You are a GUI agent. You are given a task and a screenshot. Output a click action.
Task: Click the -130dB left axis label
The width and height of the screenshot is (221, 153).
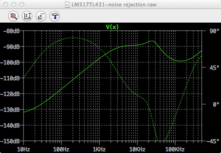[x=10, y=110]
